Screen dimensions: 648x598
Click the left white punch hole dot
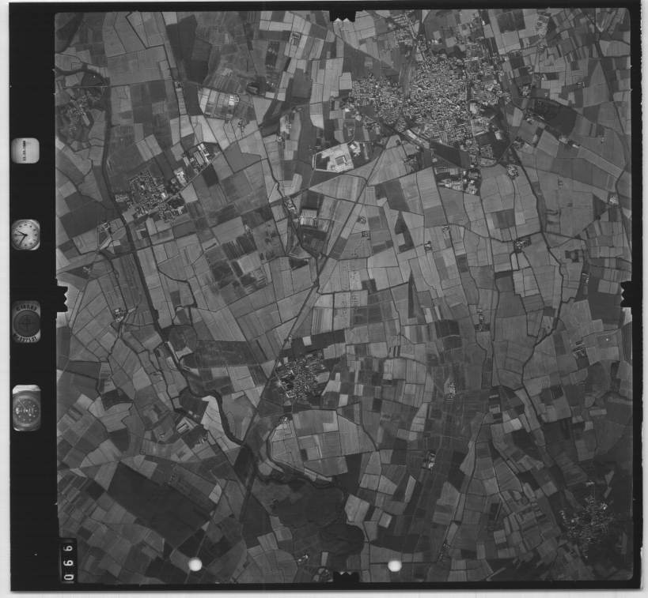(195, 564)
